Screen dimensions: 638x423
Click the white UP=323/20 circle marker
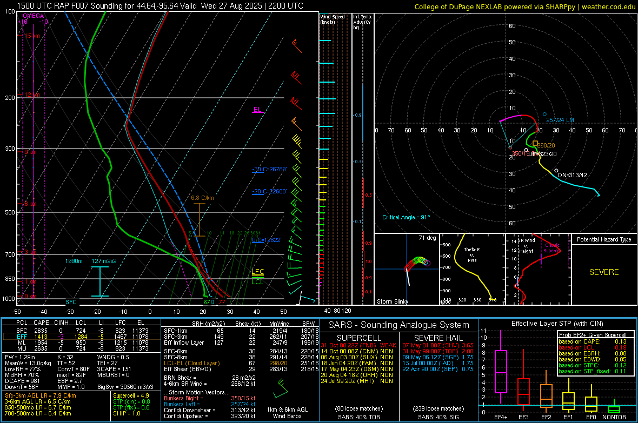pos(526,150)
